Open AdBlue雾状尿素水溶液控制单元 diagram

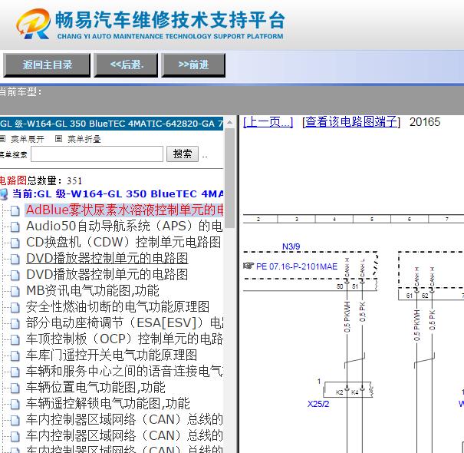(x=124, y=210)
